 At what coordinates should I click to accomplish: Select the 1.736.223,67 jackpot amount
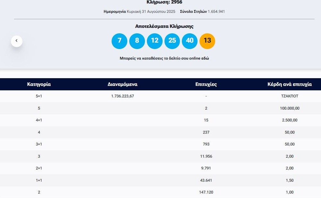(122, 96)
